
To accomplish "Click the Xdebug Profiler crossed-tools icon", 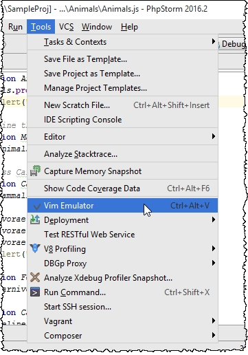I will (35, 277).
